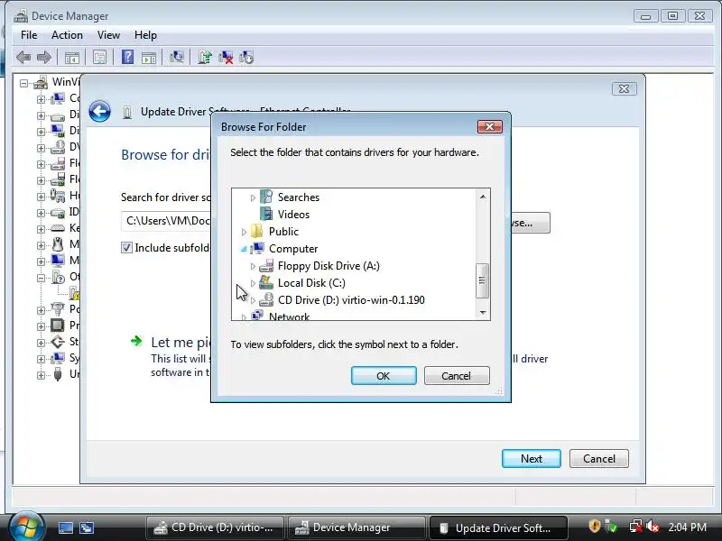Open the Help menu
This screenshot has height=541, width=722.
coord(145,35)
